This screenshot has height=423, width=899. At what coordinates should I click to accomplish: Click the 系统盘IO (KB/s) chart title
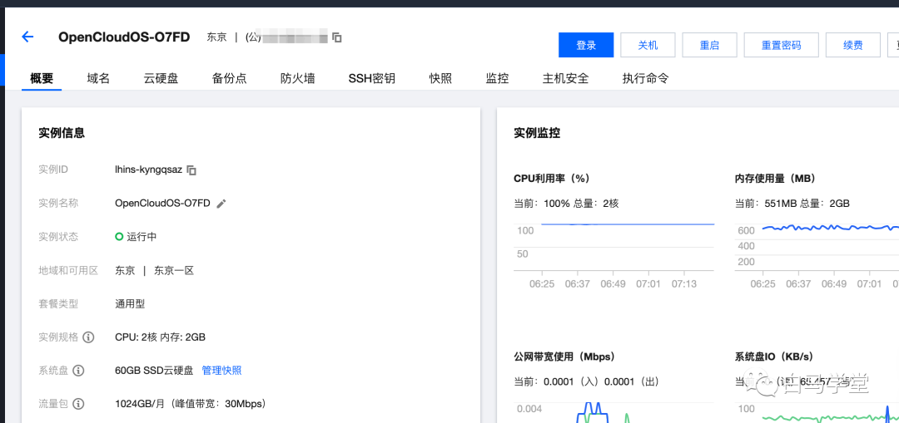pos(774,357)
